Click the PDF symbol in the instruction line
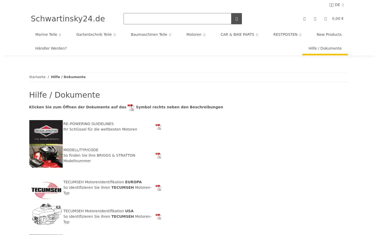377x235 pixels. tap(131, 107)
